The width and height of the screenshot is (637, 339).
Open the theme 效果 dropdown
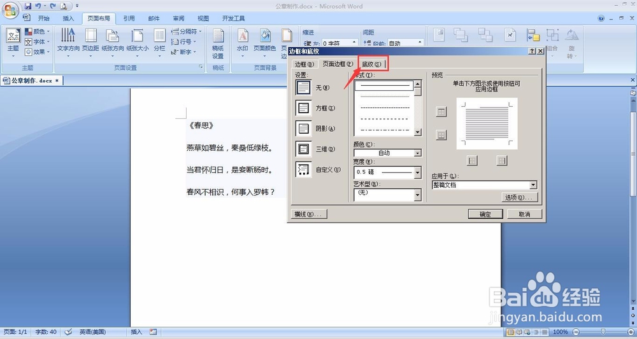tap(37, 52)
